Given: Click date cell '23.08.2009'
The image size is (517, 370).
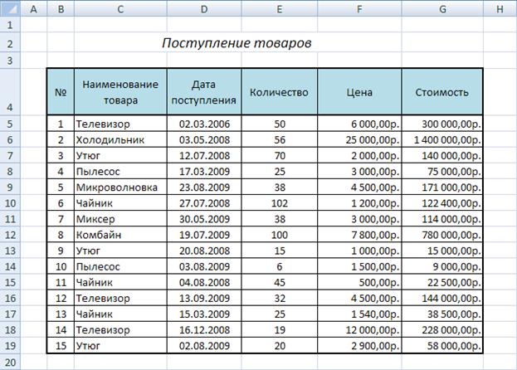Looking at the screenshot, I should pos(204,187).
